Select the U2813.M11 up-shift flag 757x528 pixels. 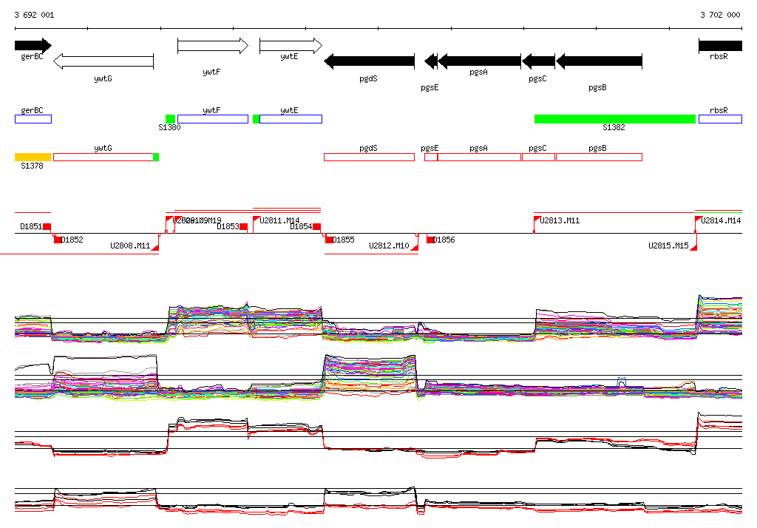[x=537, y=219]
